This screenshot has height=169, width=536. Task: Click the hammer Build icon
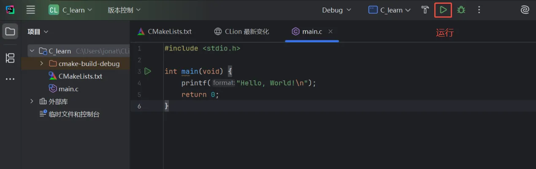point(425,10)
